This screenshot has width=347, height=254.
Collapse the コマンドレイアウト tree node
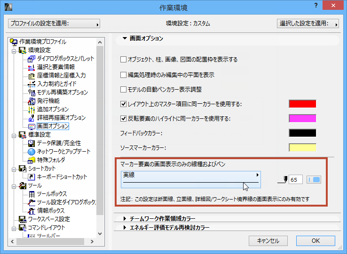[14, 229]
